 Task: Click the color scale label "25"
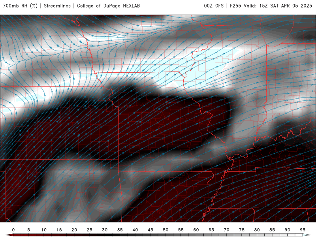(90, 230)
